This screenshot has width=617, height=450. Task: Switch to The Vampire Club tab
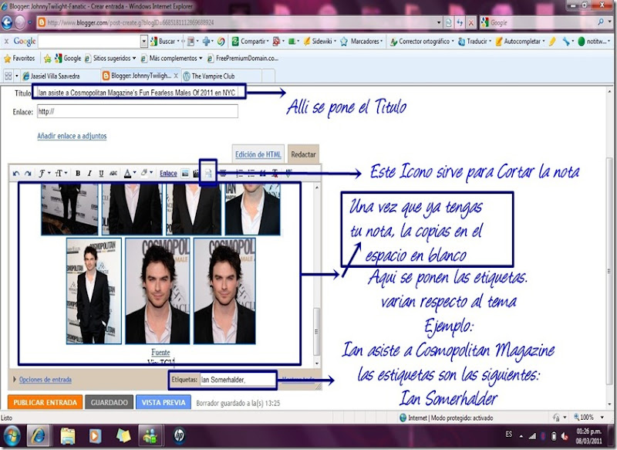coord(221,76)
